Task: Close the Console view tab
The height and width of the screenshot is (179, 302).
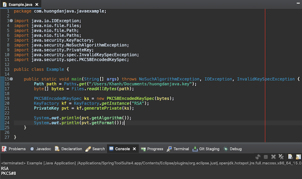Action: point(134,149)
